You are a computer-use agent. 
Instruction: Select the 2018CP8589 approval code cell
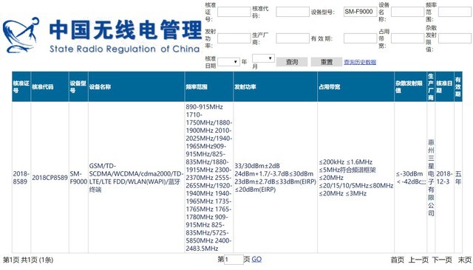click(50, 178)
